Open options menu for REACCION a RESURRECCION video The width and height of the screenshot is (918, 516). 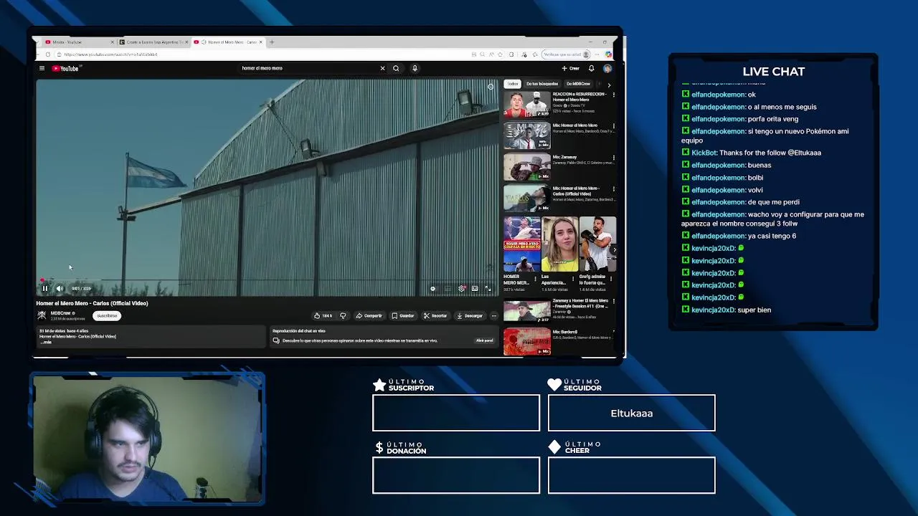point(613,95)
